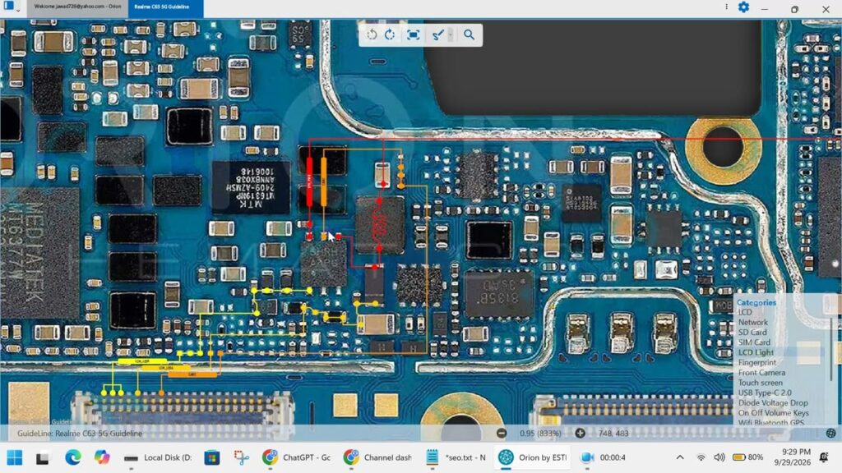The height and width of the screenshot is (473, 842).
Task: Click the Guideline Realme C63 5G status text
Action: tap(80, 434)
